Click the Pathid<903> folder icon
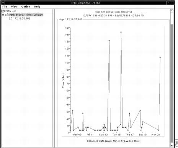 (x=7, y=15)
